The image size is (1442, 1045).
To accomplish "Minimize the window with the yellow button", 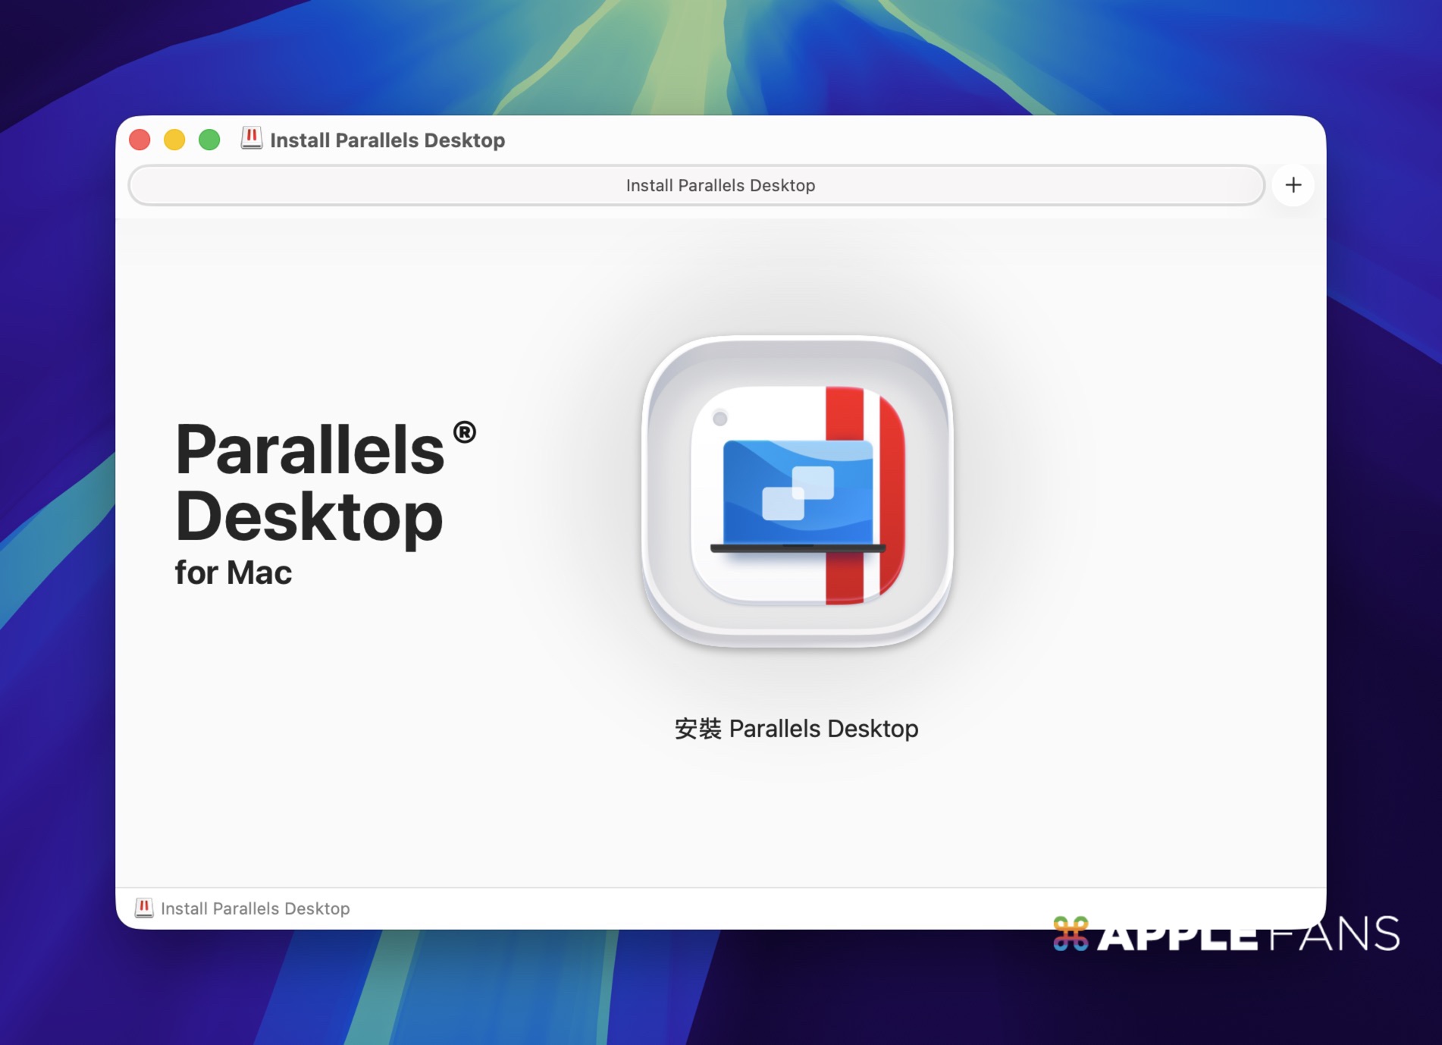I will pos(174,140).
